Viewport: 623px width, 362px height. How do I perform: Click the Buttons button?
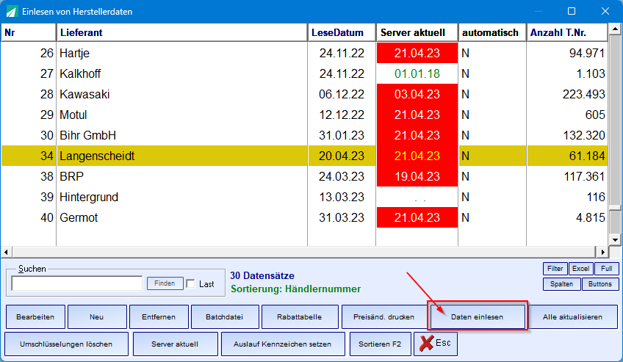(600, 284)
